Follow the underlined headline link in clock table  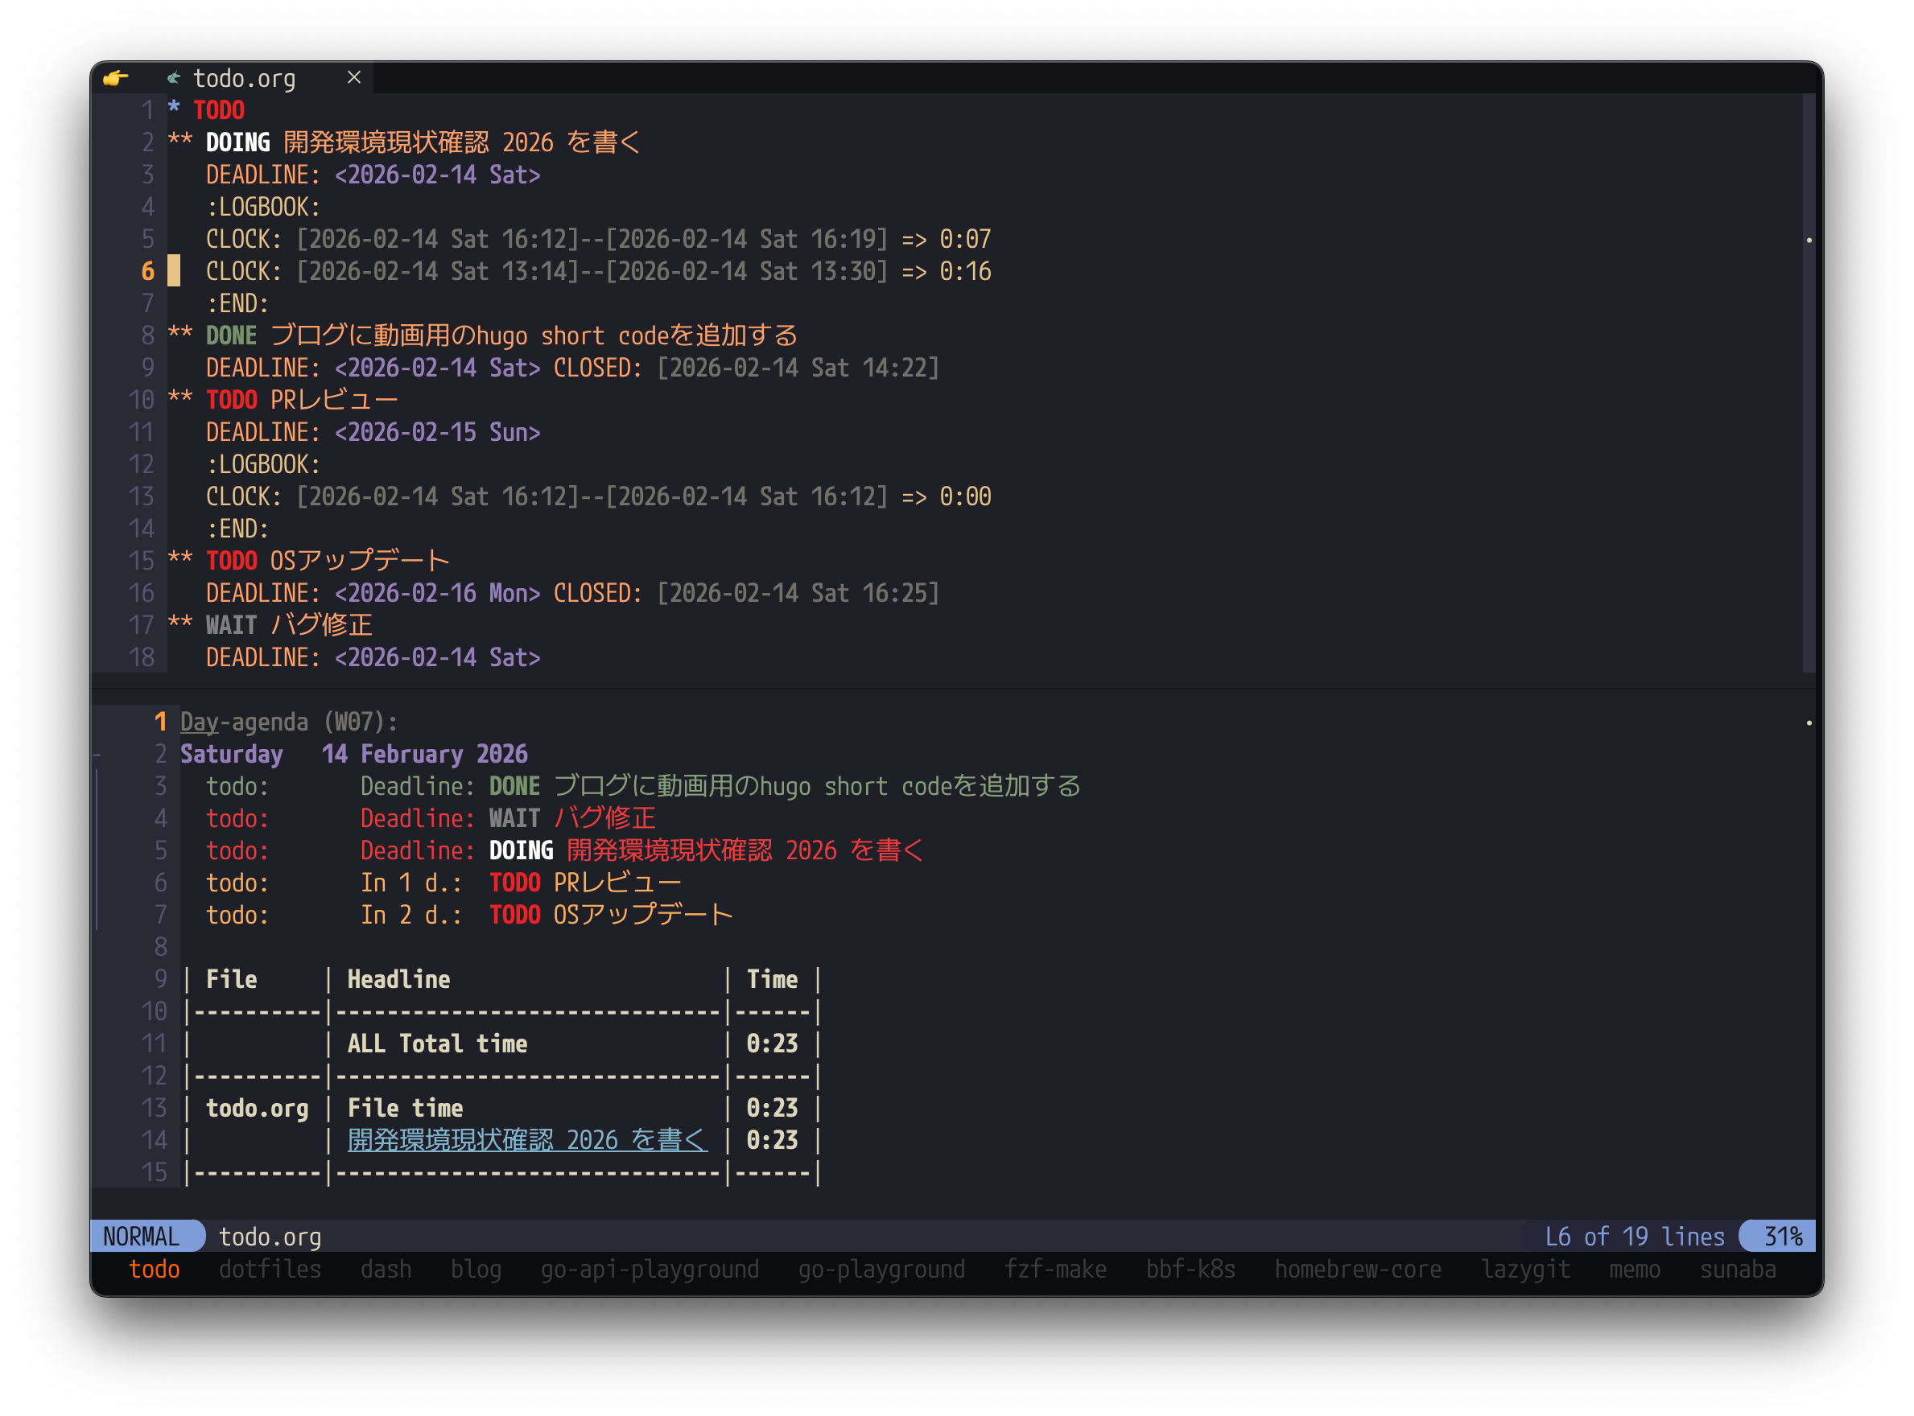pos(526,1140)
